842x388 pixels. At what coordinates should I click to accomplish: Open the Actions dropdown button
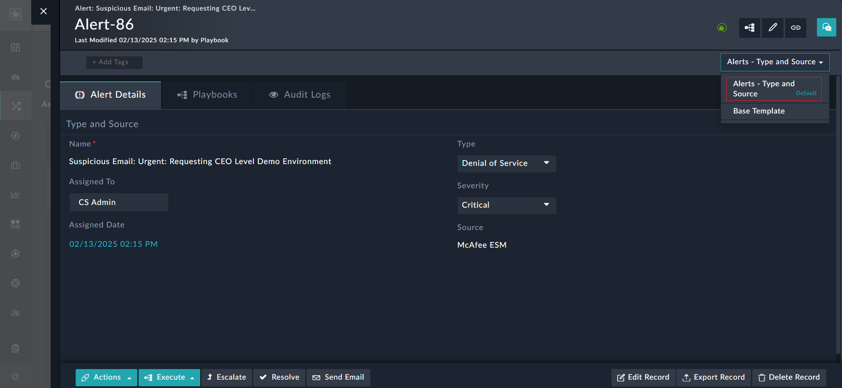point(106,377)
